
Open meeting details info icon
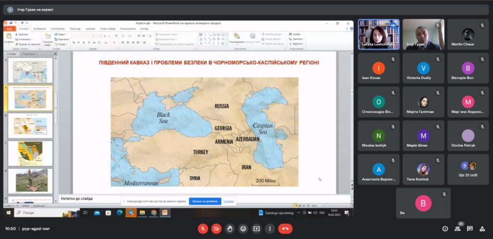(445, 229)
